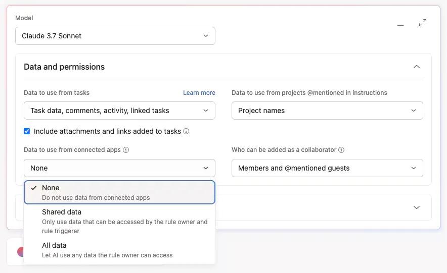Click the minimize dash icon at top right
Screen dimensions: 447x273
(400, 25)
